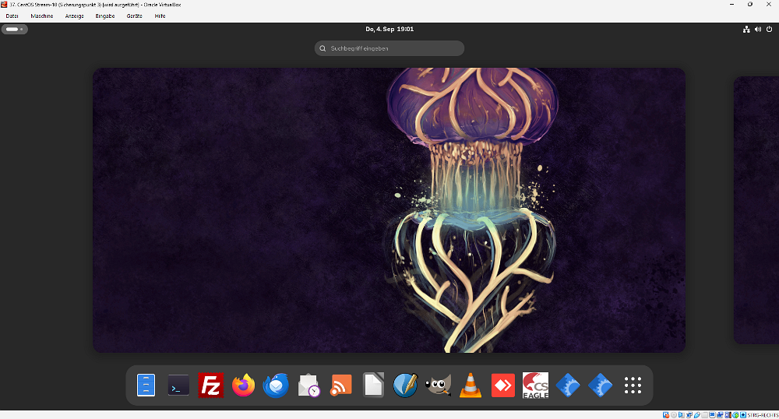This screenshot has width=779, height=419.
Task: Open the GNOME system menu via power icon
Action: pyautogui.click(x=769, y=30)
